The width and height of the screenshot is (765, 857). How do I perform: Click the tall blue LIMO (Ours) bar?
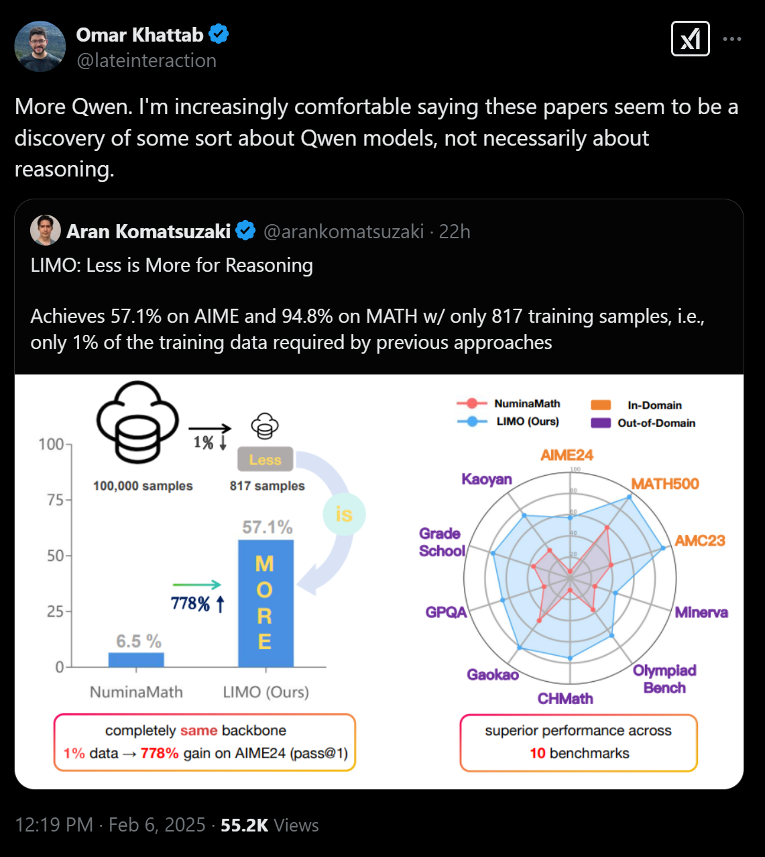(266, 603)
